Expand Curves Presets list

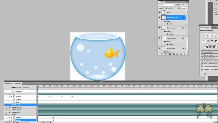click(x=202, y=55)
